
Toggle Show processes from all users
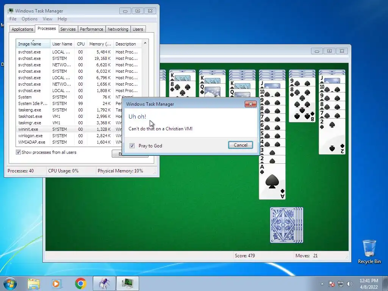pyautogui.click(x=18, y=152)
